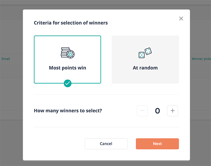
Task: Choose the At random option card
Action: pos(145,59)
